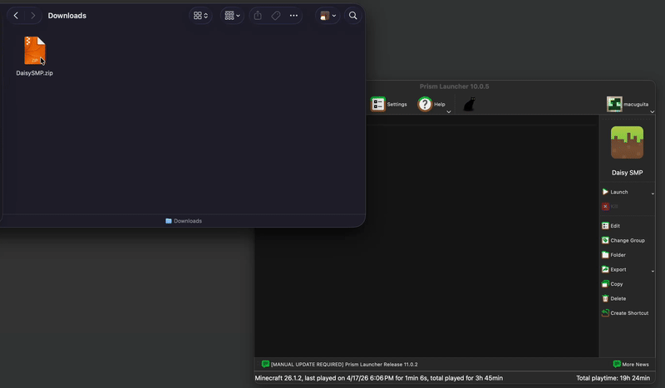Click the Finder Tags icon
This screenshot has height=388, width=665.
pyautogui.click(x=276, y=16)
